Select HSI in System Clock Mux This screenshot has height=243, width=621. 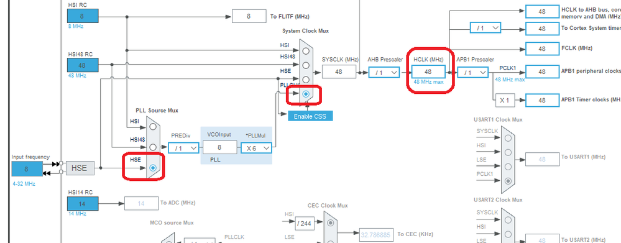click(306, 51)
